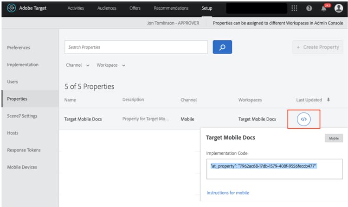The width and height of the screenshot is (348, 207).
Task: Open the user profile avatar
Action: click(x=339, y=8)
